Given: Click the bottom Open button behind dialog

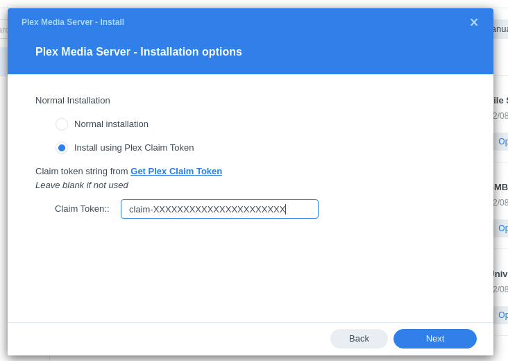Looking at the screenshot, I should (502, 315).
